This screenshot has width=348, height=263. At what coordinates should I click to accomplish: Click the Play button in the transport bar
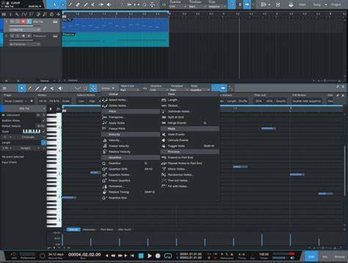click(x=150, y=256)
